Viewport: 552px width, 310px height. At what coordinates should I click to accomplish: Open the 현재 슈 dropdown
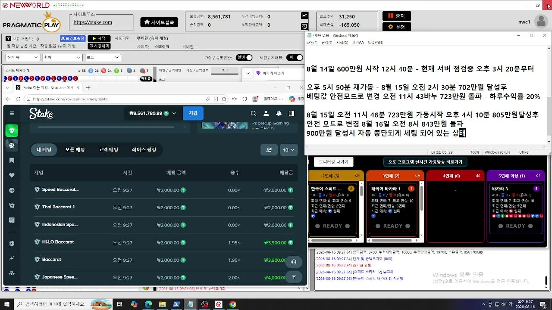(x=22, y=57)
